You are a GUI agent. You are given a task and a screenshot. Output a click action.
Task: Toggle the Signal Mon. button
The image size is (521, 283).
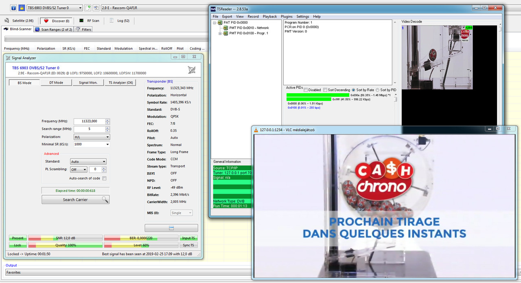pos(88,83)
